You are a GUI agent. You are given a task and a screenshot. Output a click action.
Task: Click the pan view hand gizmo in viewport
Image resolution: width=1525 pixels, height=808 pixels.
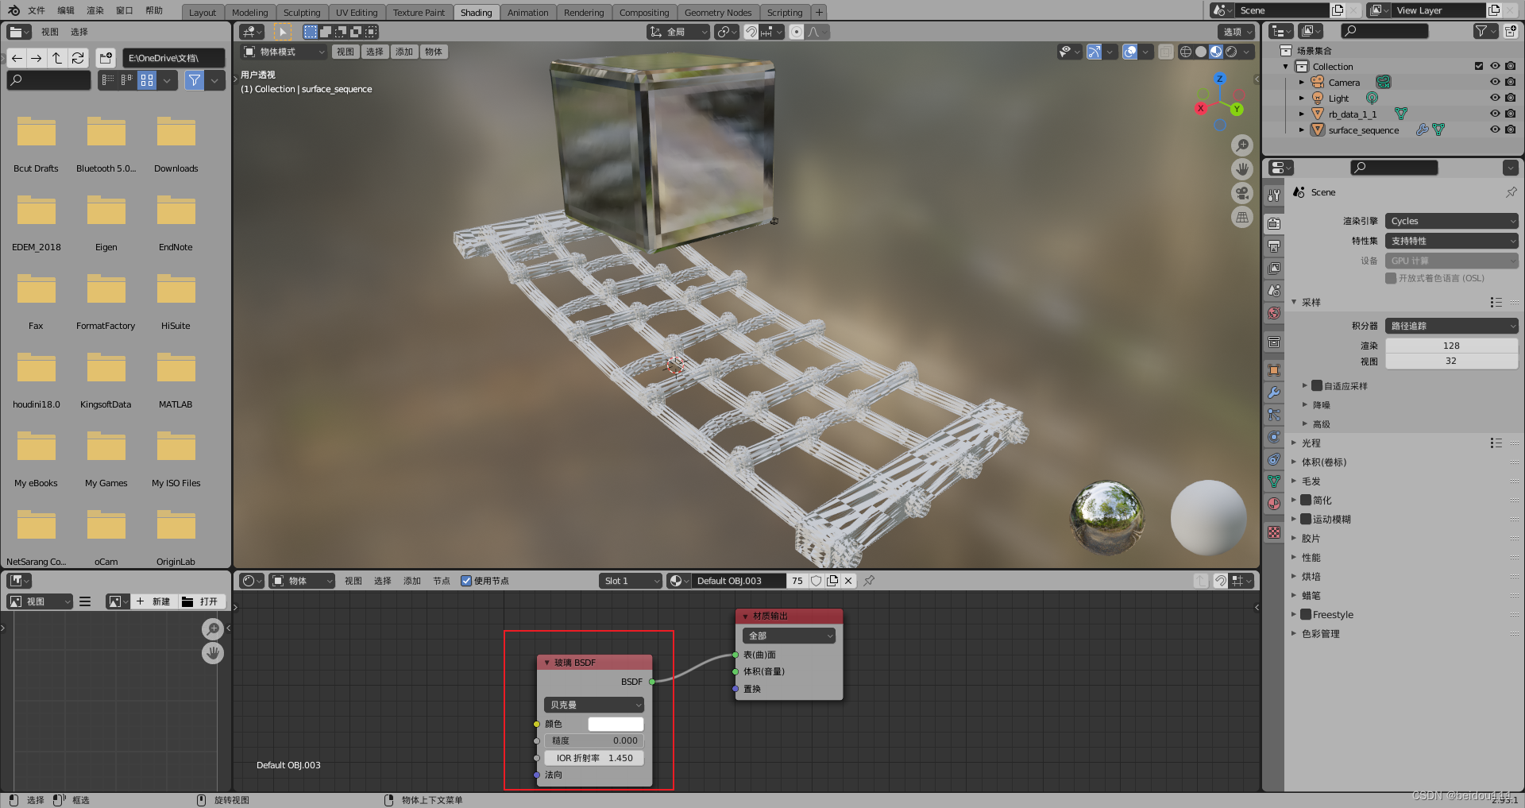(1242, 169)
